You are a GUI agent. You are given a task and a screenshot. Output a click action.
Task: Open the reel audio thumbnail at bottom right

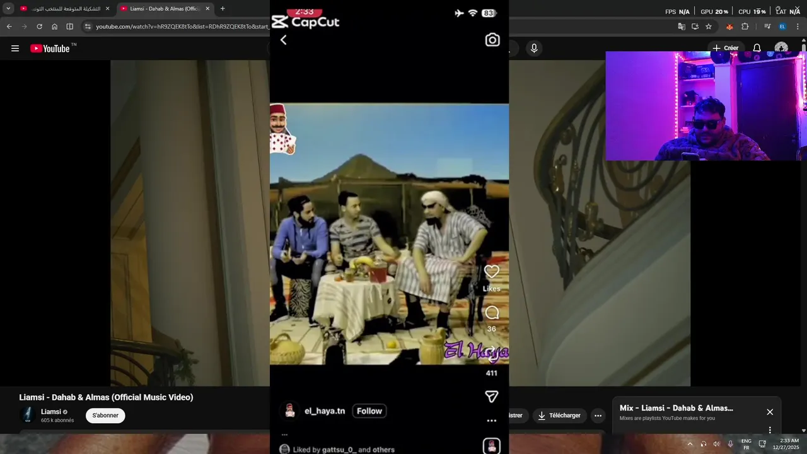[492, 446]
